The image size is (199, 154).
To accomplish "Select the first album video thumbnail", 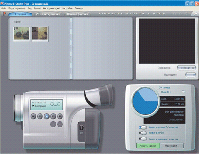I will [x=21, y=34].
